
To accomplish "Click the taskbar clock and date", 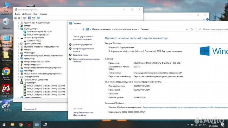I will point(213,125).
